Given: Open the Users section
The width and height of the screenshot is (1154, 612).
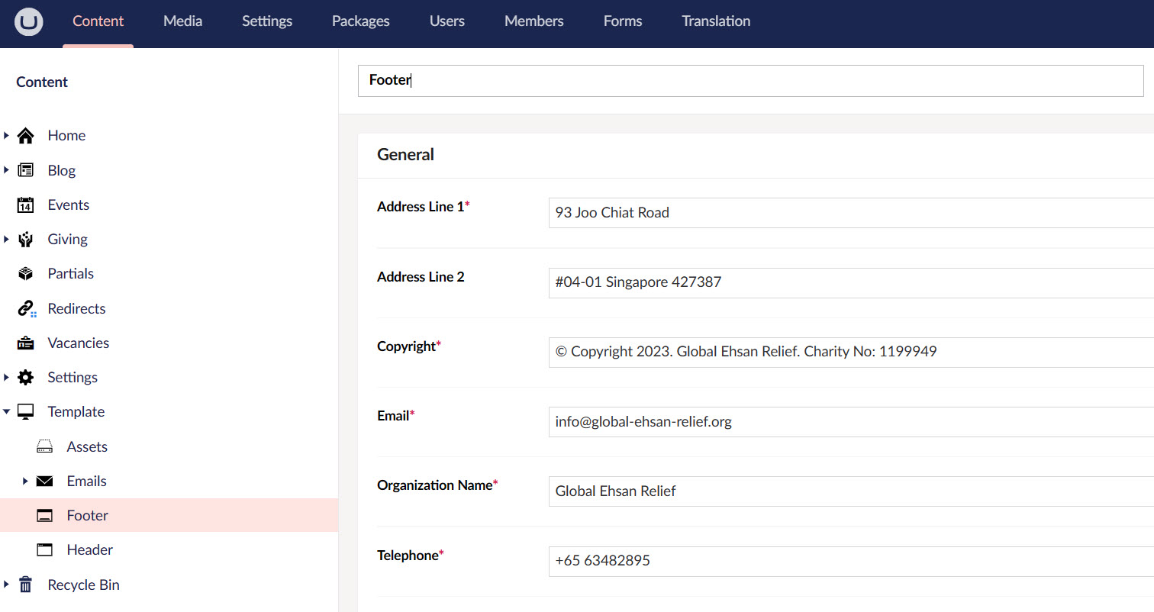Looking at the screenshot, I should (447, 21).
